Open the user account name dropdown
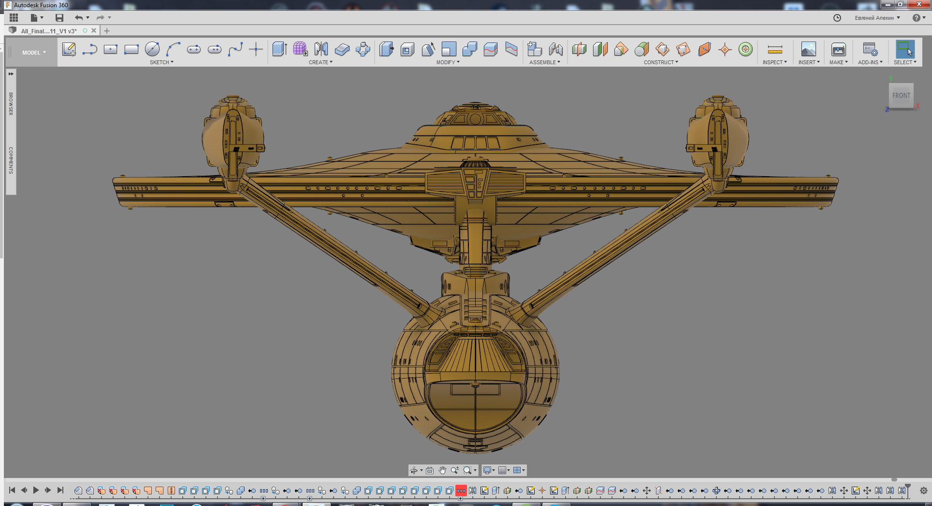 tap(877, 18)
